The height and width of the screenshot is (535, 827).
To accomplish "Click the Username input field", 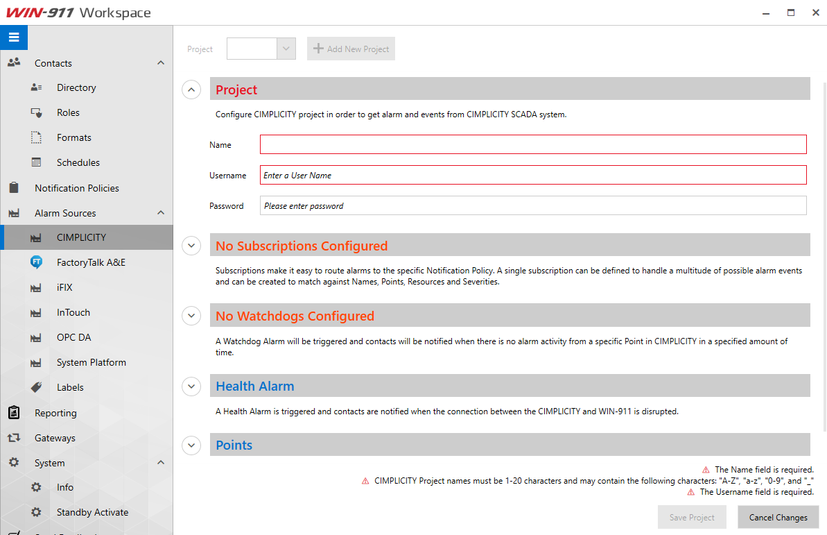I will 533,175.
